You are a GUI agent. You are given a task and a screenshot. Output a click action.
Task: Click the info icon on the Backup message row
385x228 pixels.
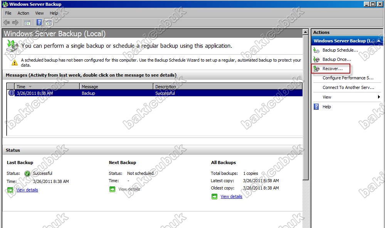click(x=11, y=93)
